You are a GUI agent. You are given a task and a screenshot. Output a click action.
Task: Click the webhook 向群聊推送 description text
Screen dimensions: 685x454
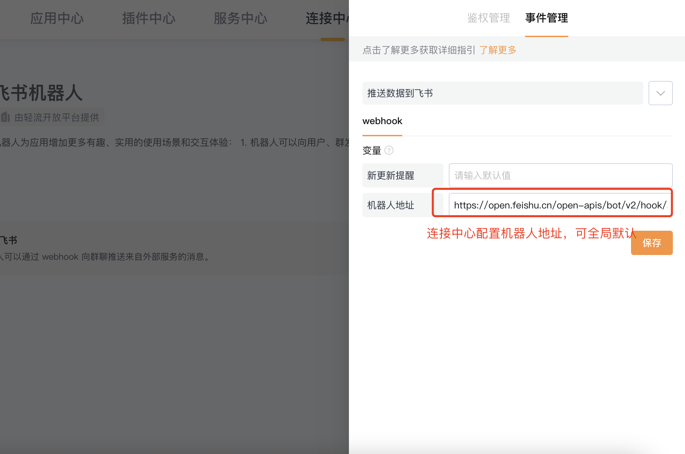105,257
